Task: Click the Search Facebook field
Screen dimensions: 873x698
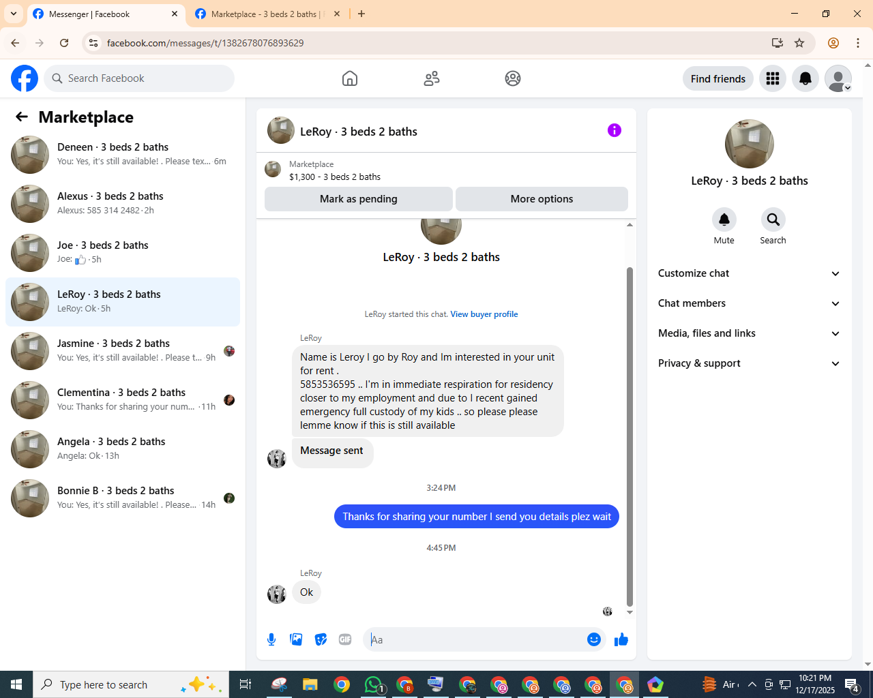Action: click(139, 78)
